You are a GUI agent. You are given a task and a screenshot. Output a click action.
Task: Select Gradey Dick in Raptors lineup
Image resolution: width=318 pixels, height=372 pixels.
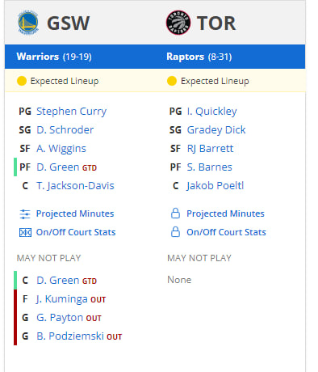coord(216,130)
